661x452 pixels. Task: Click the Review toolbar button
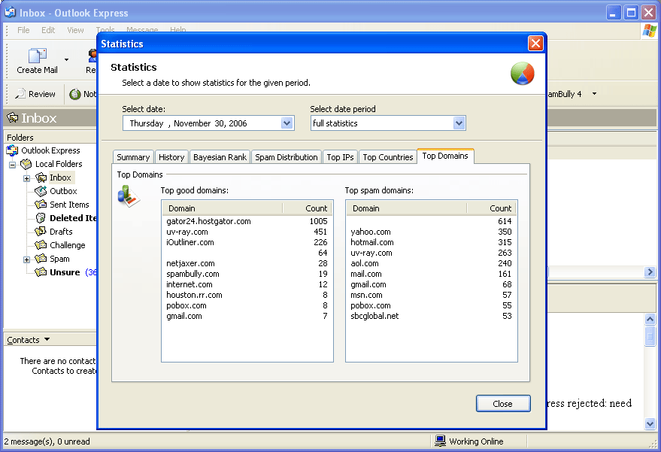coord(35,94)
